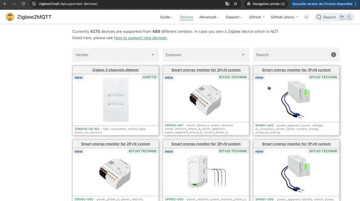Click the SDM02-U01 device image

tap(205, 100)
